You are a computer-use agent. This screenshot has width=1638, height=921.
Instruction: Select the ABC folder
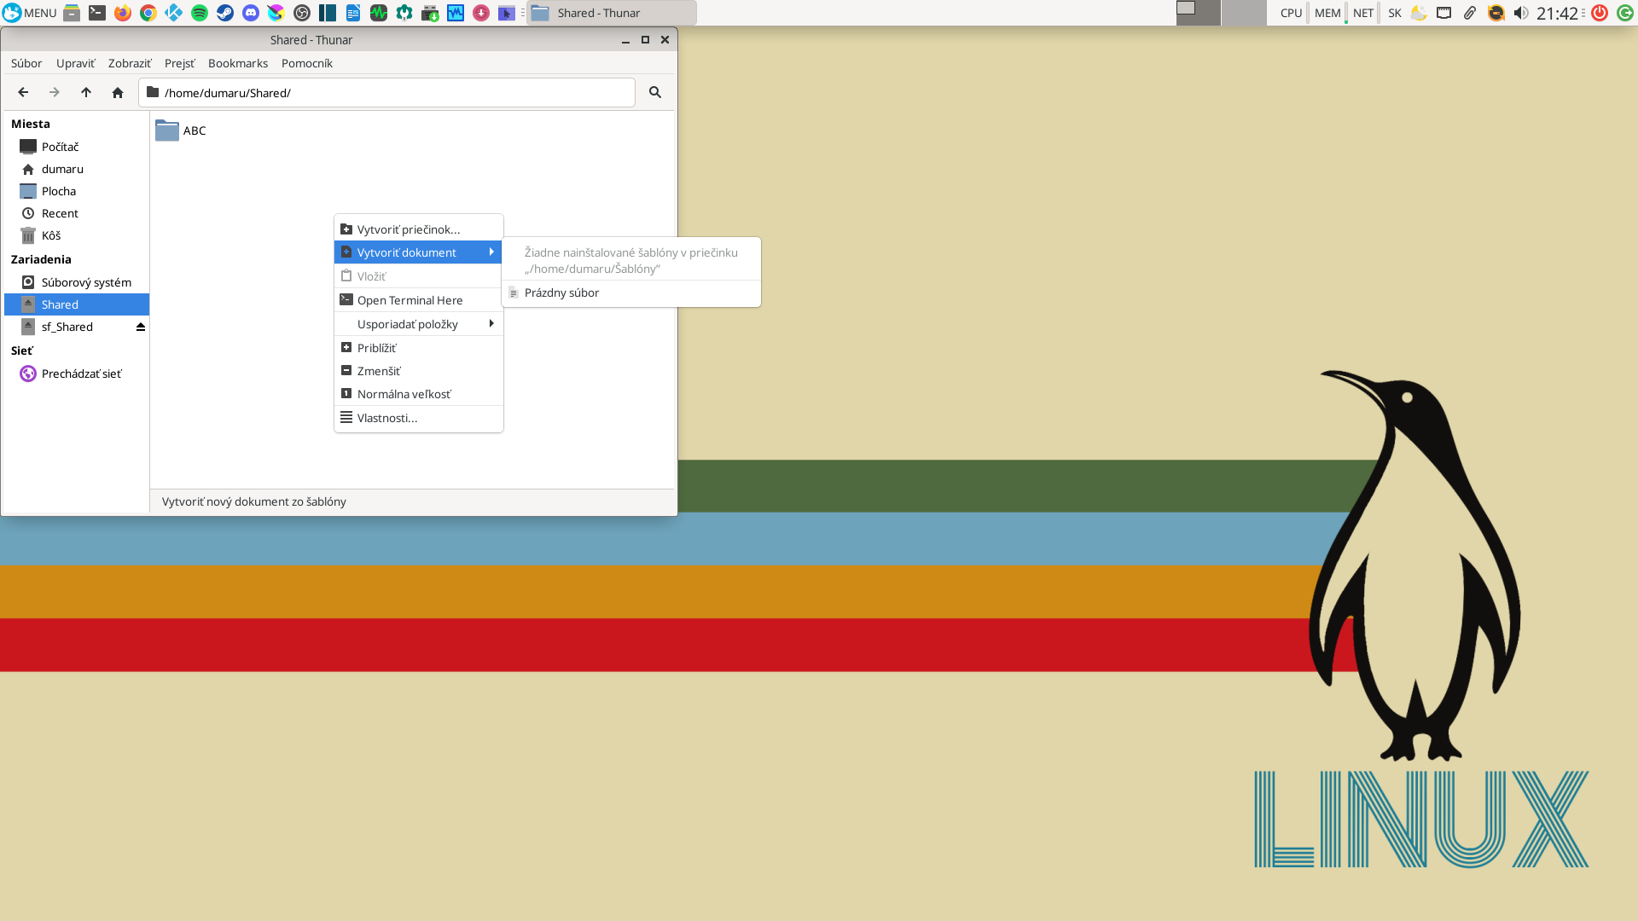181,130
